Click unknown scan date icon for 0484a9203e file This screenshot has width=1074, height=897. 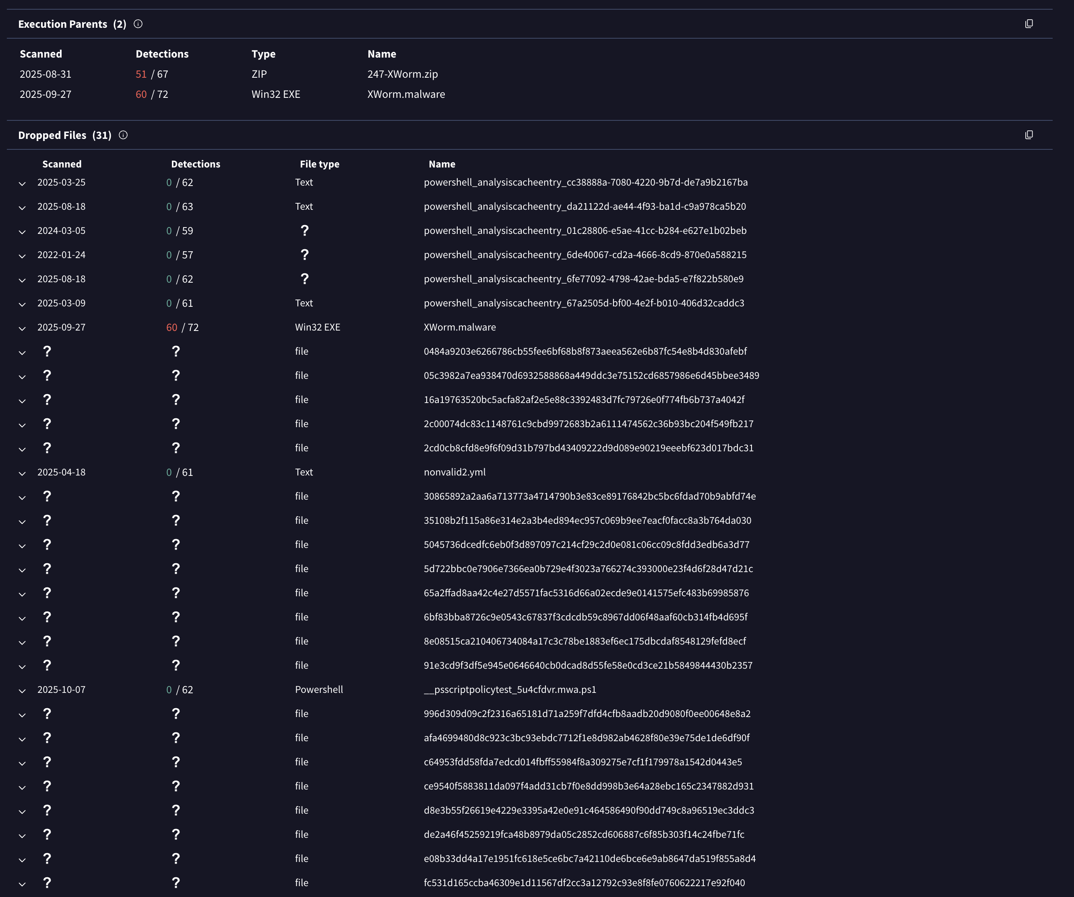pyautogui.click(x=47, y=351)
